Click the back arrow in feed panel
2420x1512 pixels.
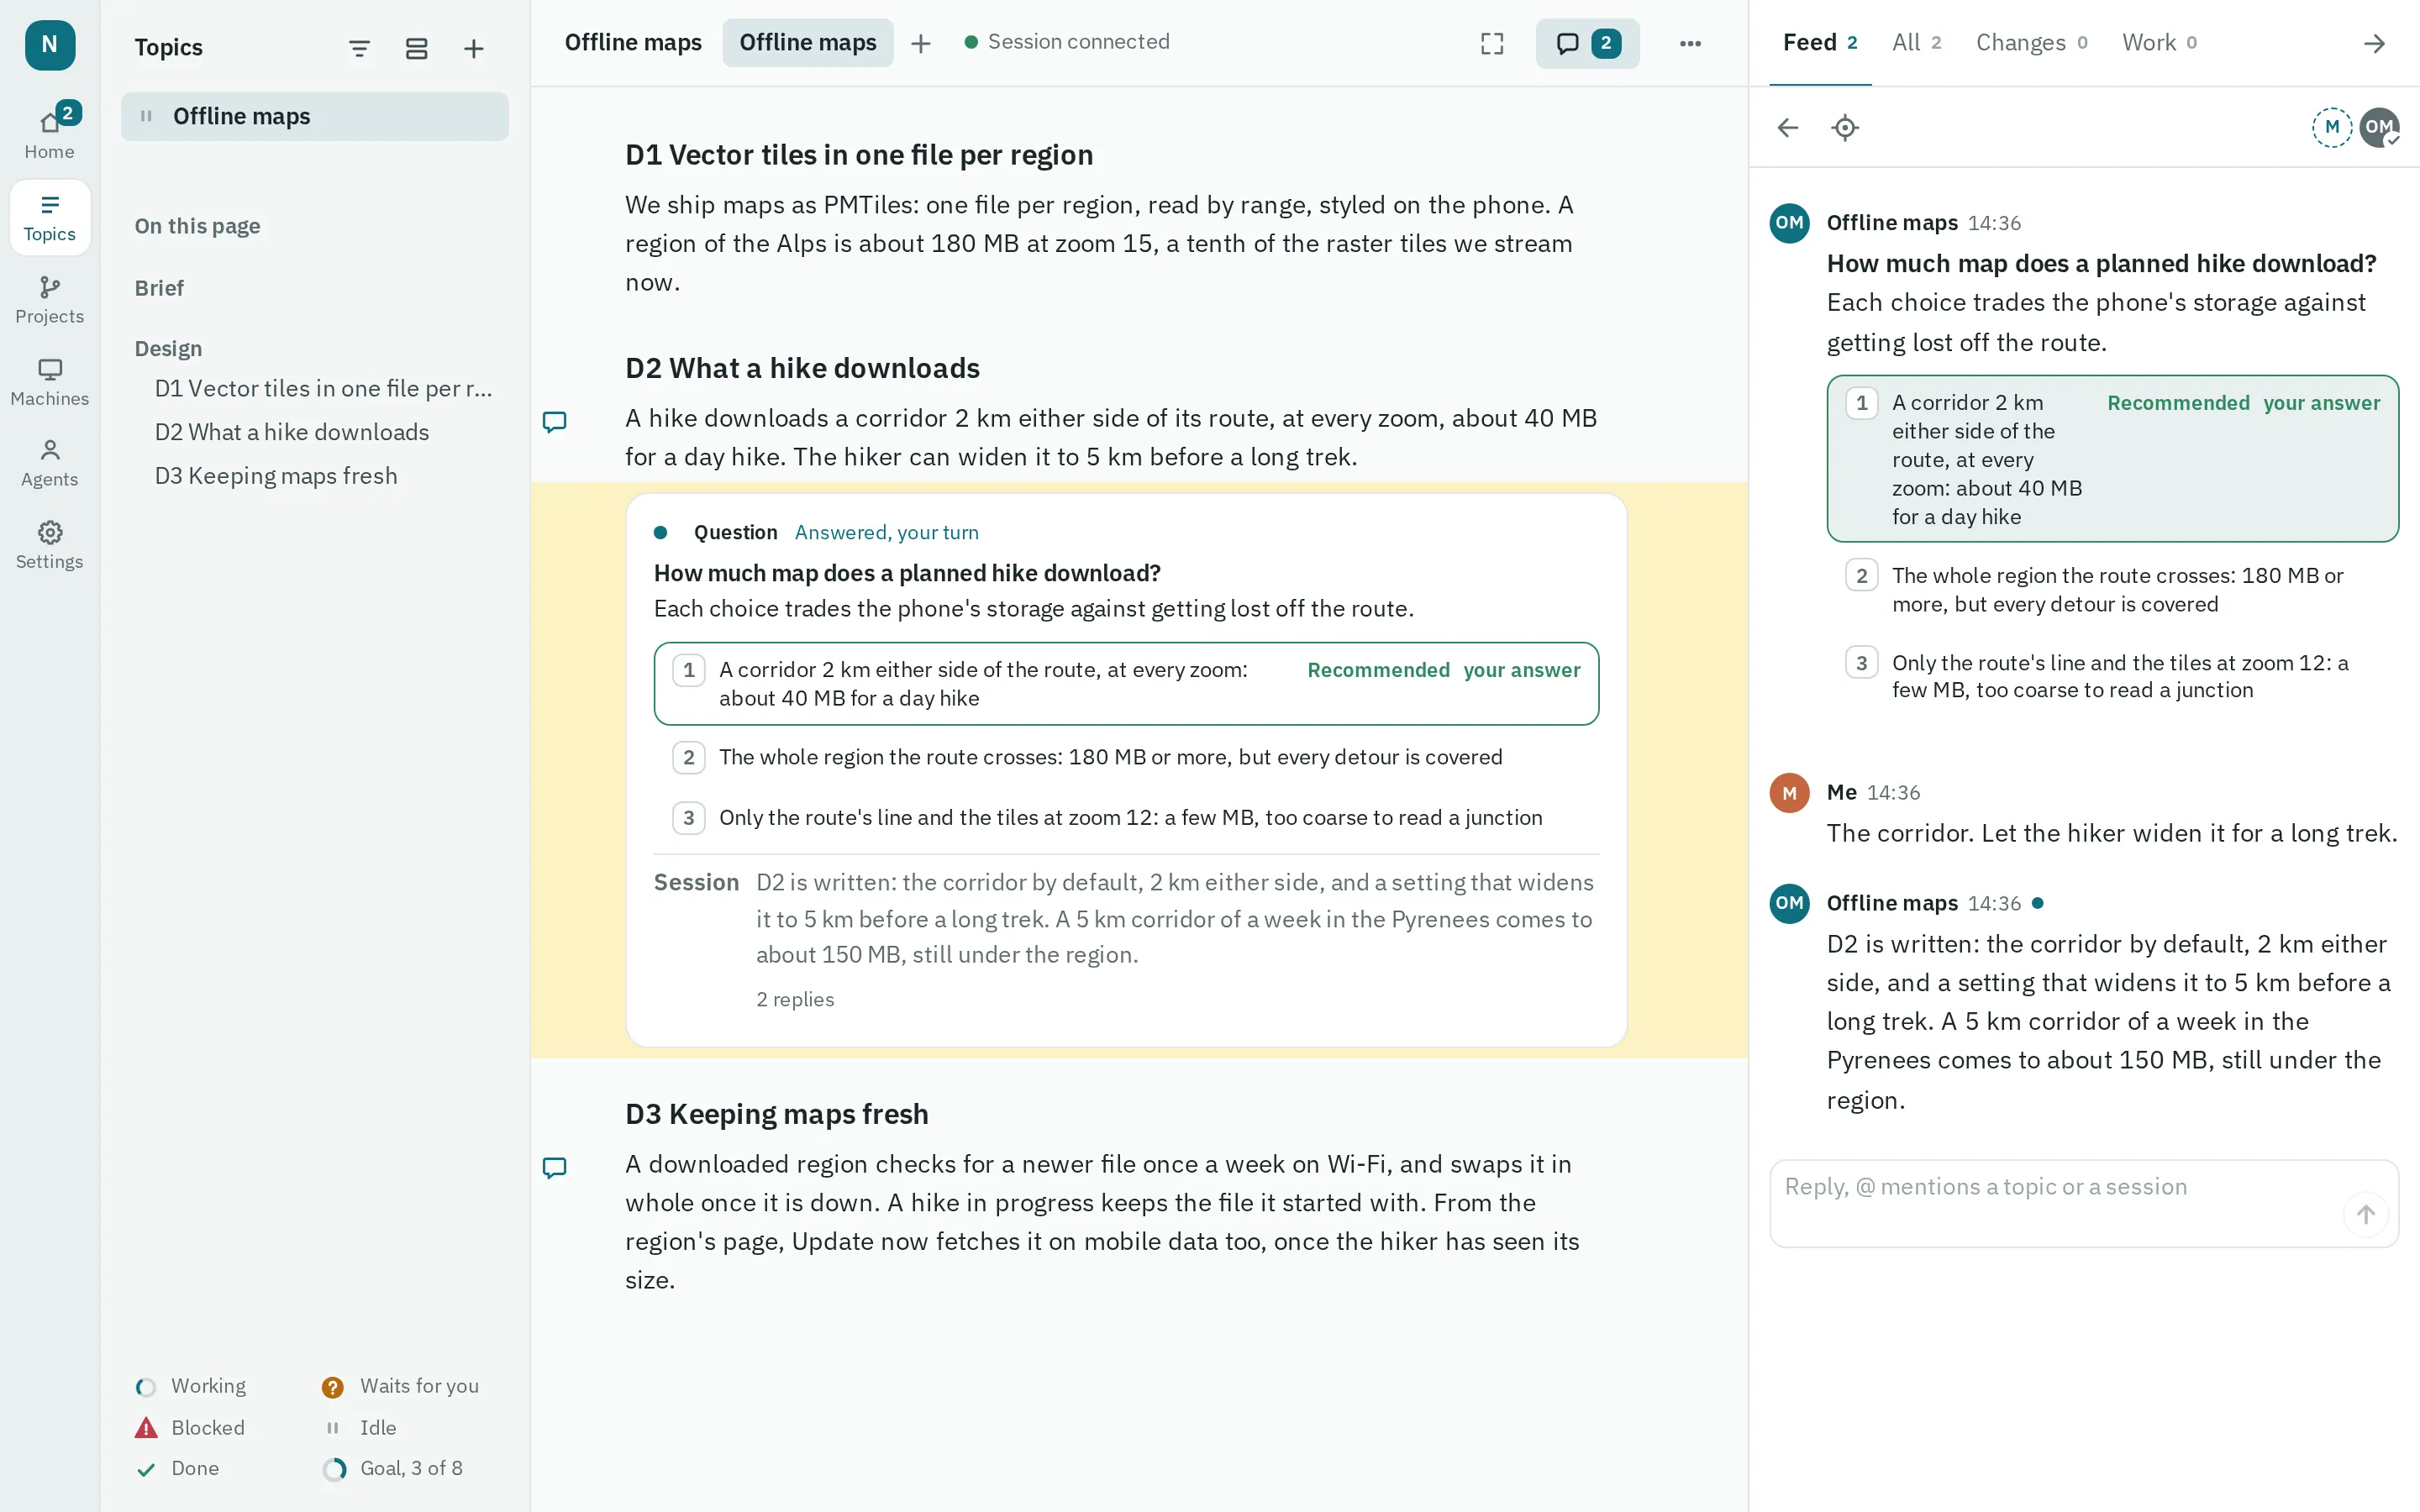point(1787,128)
